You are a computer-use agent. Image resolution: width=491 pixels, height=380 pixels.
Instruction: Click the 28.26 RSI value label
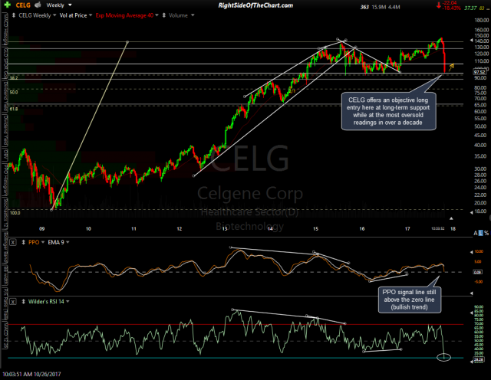(x=479, y=359)
